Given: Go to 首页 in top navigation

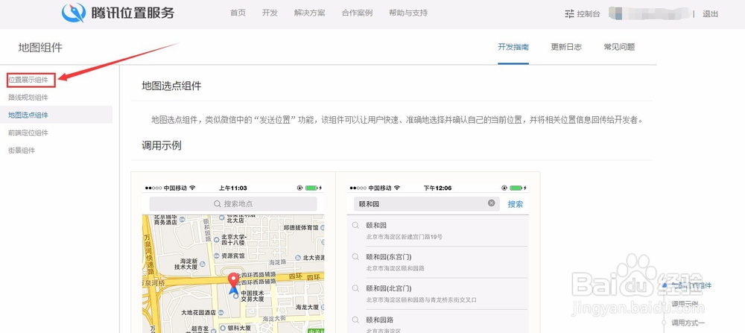Looking at the screenshot, I should (238, 13).
